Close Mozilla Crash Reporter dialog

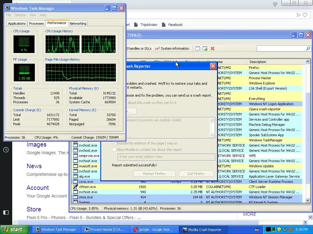pos(213,66)
